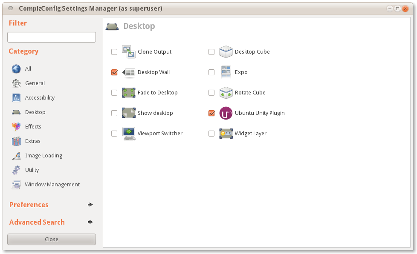
Task: Click the Widget Layer plugin icon
Action: coord(226,134)
